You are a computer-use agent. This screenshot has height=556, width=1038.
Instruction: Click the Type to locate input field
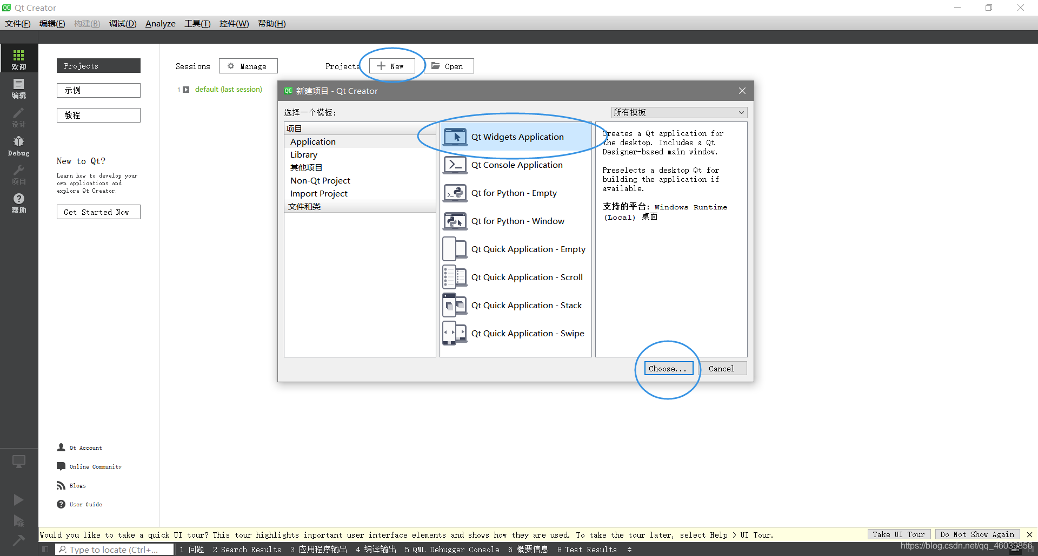[x=114, y=550]
